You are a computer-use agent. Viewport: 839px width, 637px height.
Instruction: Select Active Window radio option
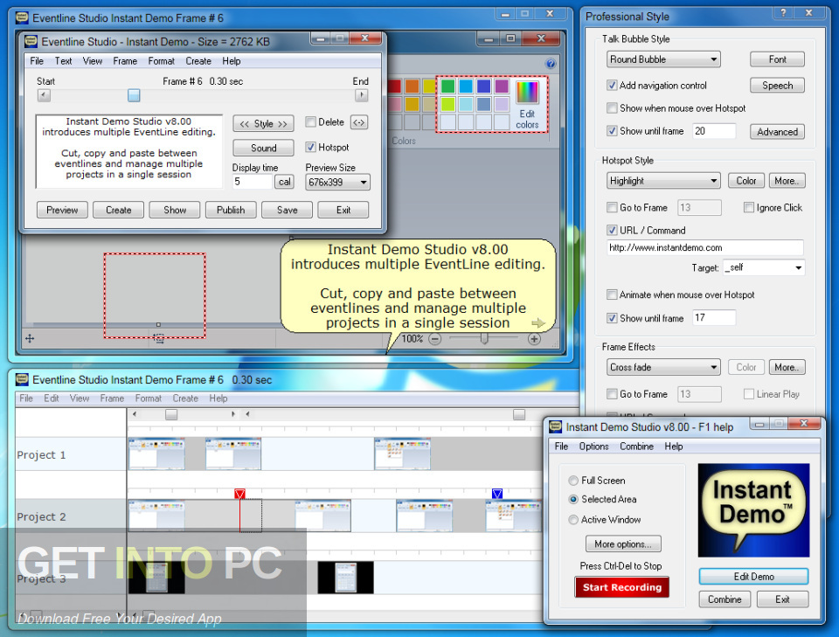click(573, 519)
